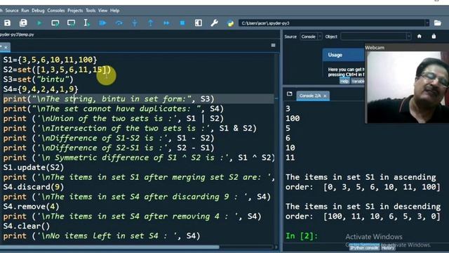Screen dimensions: 449x253
Task: Open Preferences with the wrench icon
Action: pyautogui.click(x=214, y=23)
